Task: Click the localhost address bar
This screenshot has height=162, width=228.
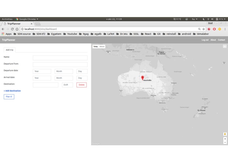Action: click(x=109, y=29)
